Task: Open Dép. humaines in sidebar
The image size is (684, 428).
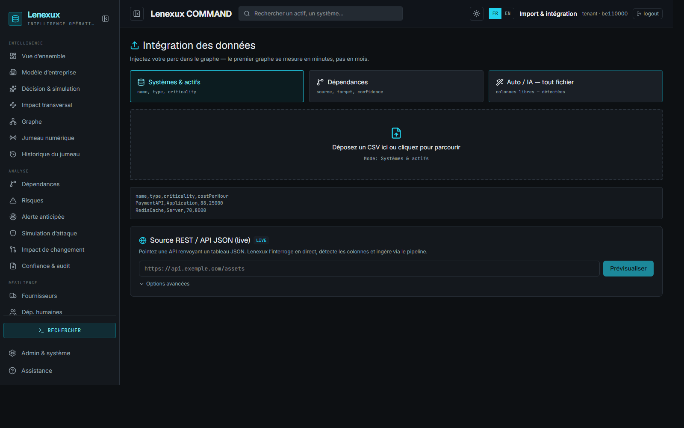Action: [60, 312]
